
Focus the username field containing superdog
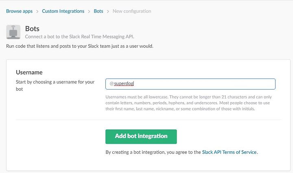click(190, 84)
